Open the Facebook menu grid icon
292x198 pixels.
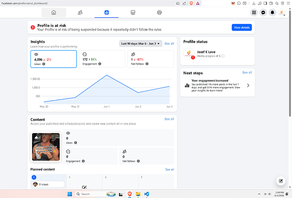point(254,12)
